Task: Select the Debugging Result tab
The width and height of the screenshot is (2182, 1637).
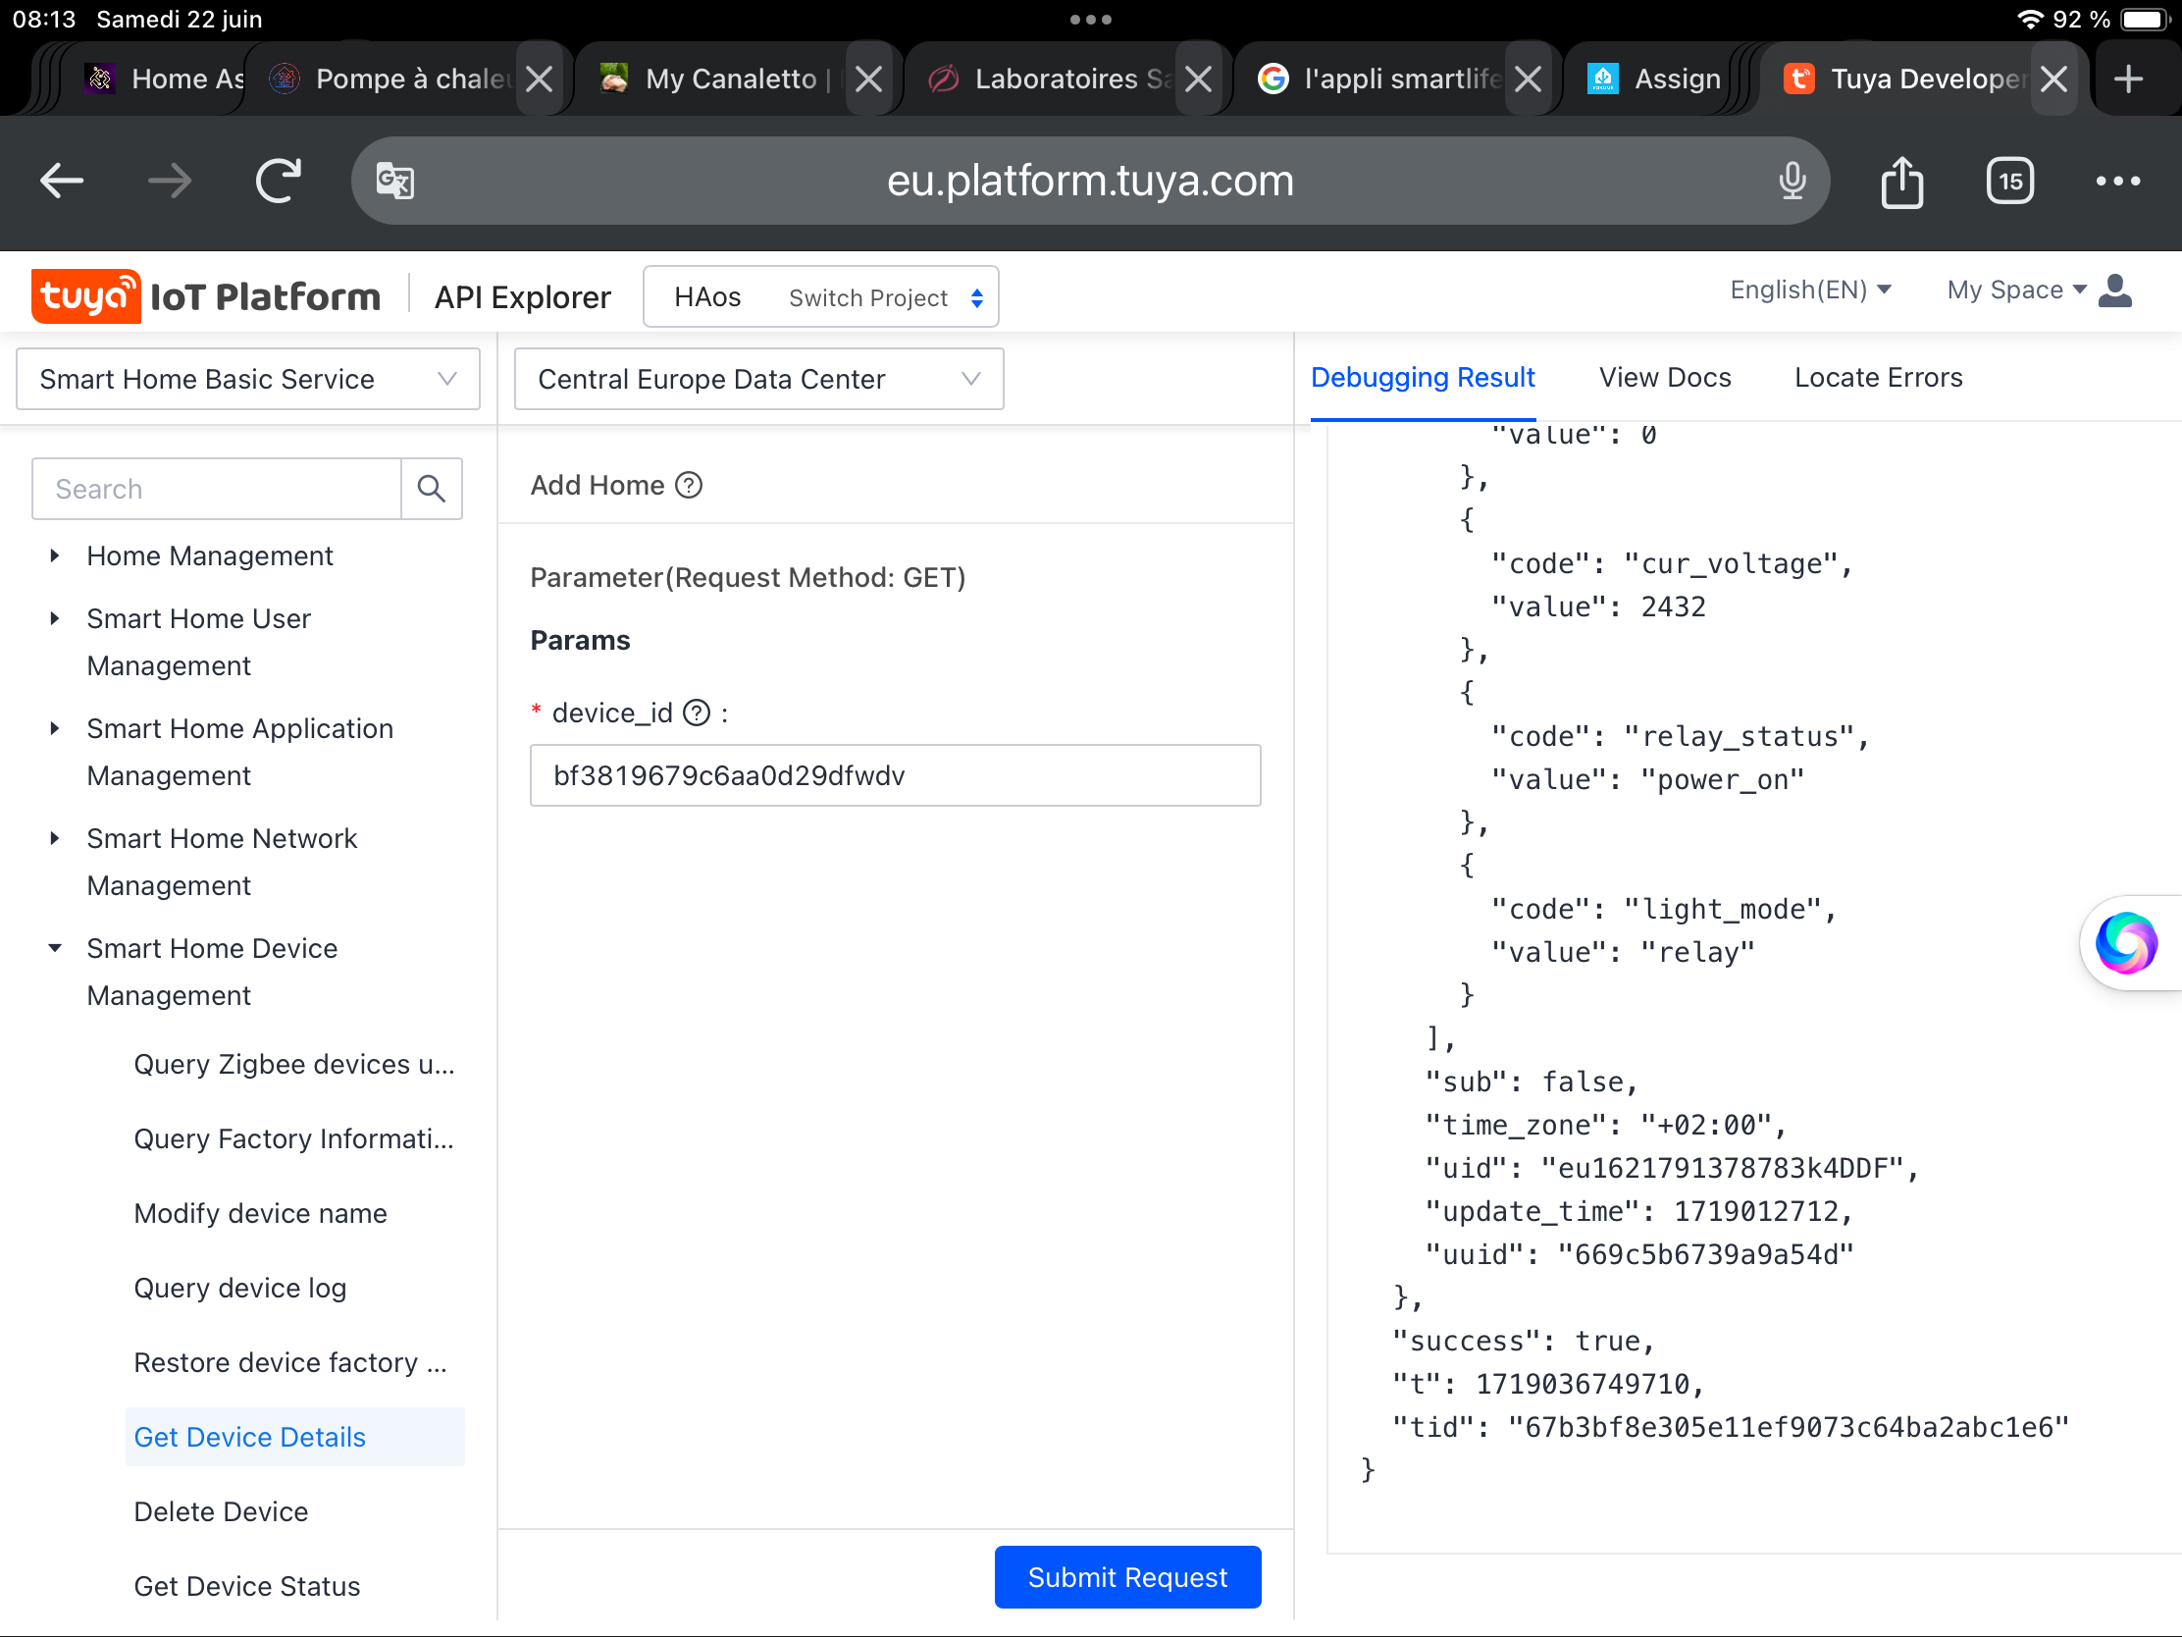Action: (x=1423, y=378)
